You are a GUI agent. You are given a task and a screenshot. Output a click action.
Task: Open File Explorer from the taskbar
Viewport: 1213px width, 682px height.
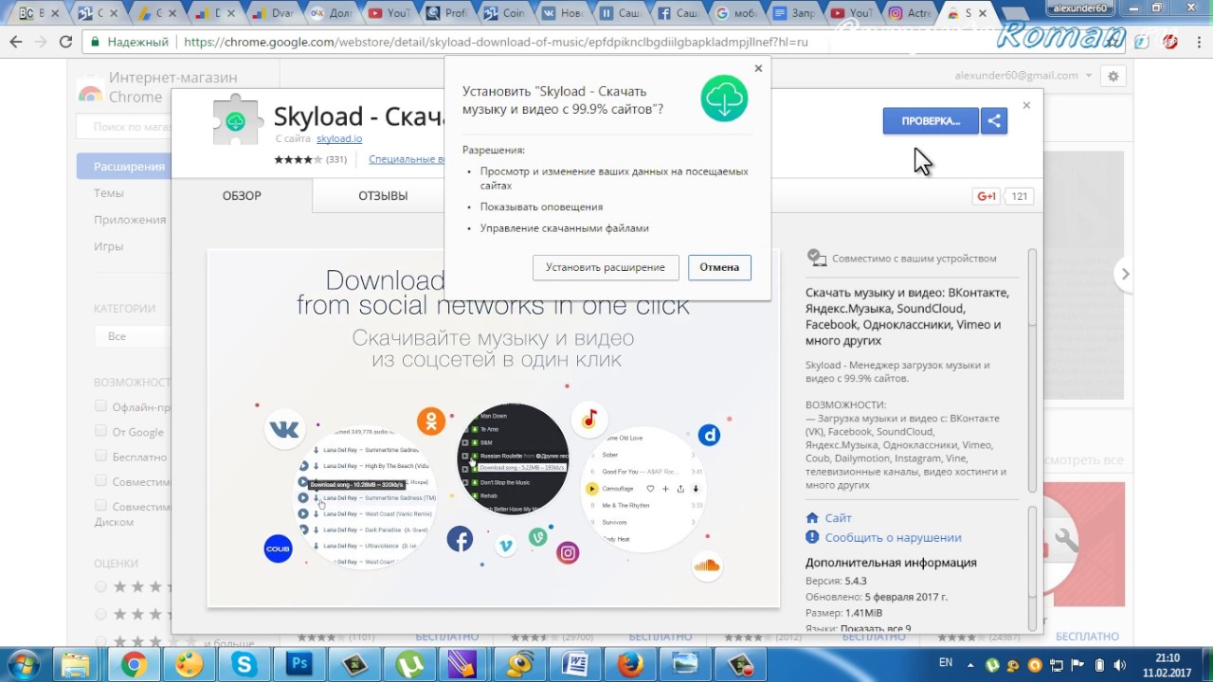[x=77, y=665]
